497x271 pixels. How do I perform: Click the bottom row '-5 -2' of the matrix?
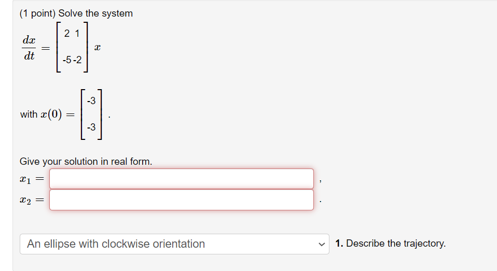(72, 60)
